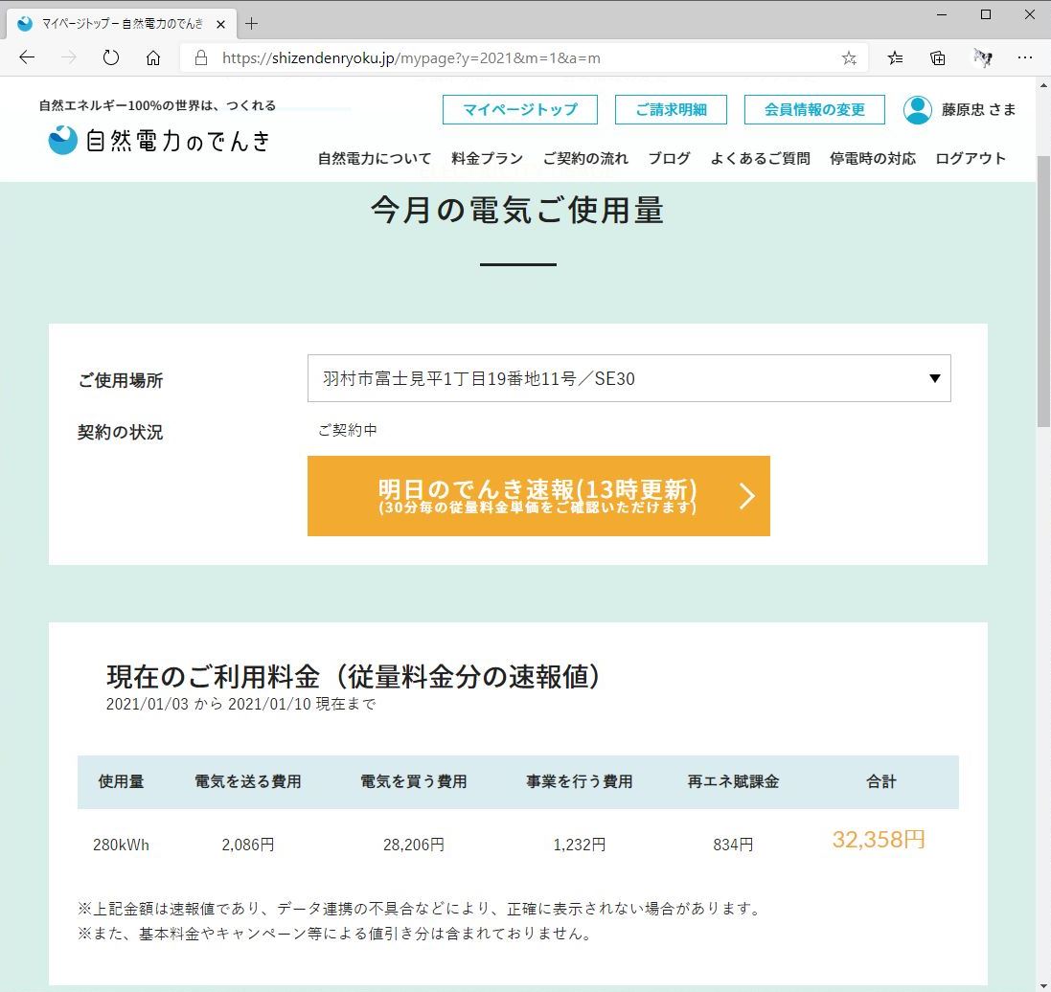
Task: Add page to favorites star icon
Action: (x=849, y=58)
